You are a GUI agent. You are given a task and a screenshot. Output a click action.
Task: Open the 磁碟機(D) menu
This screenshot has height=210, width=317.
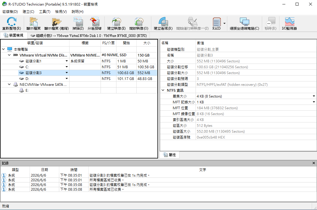(x=10, y=12)
